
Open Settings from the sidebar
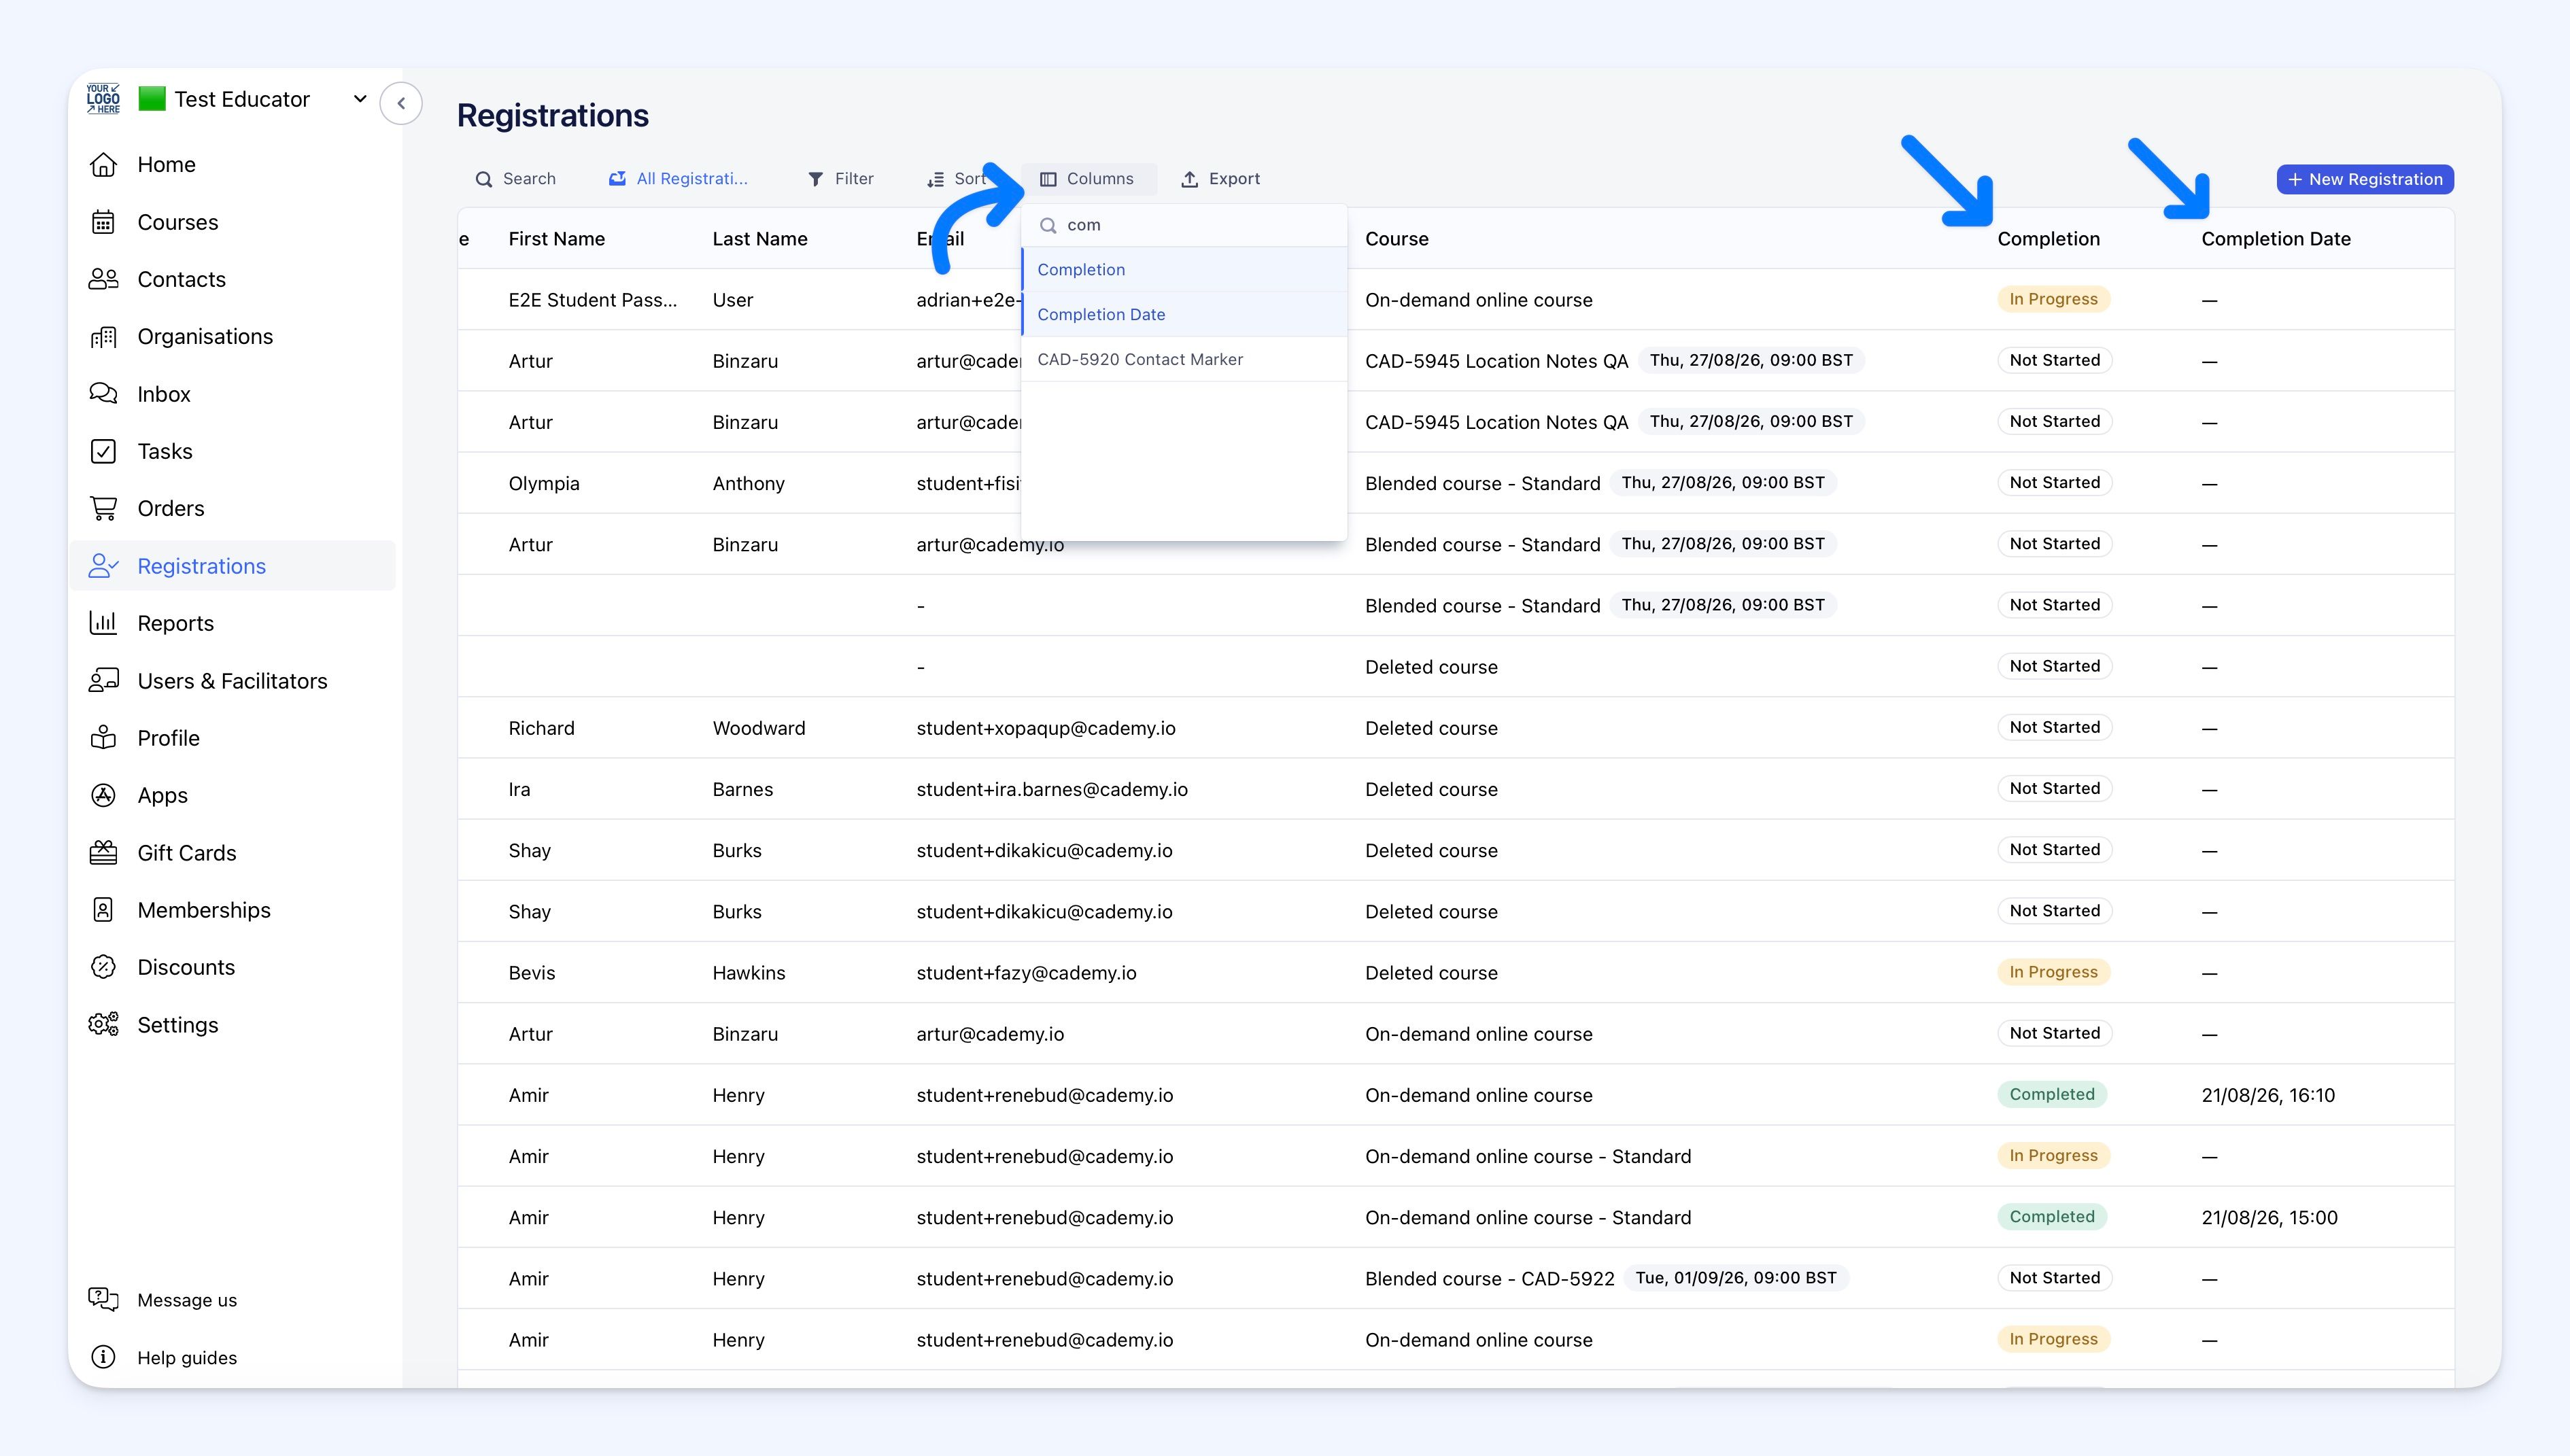click(x=177, y=1025)
